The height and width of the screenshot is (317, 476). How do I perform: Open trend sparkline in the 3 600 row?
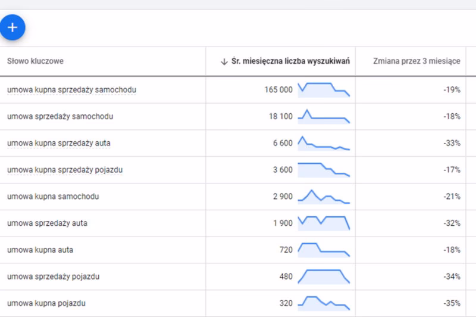(x=324, y=169)
